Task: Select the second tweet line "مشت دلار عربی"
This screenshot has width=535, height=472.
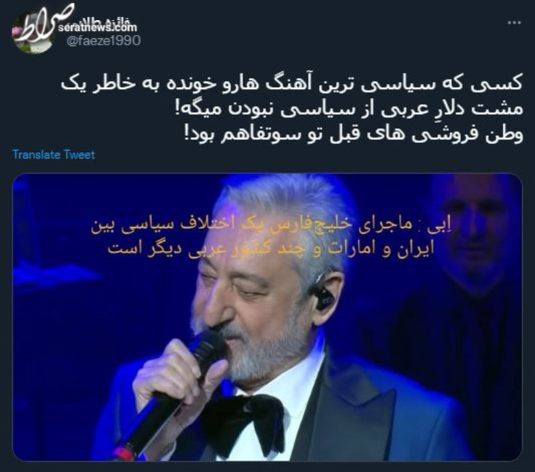Action: click(x=348, y=109)
